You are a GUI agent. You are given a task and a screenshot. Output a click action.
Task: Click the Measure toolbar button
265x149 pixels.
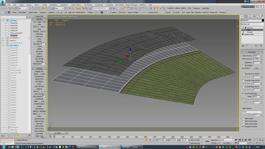tap(43, 12)
